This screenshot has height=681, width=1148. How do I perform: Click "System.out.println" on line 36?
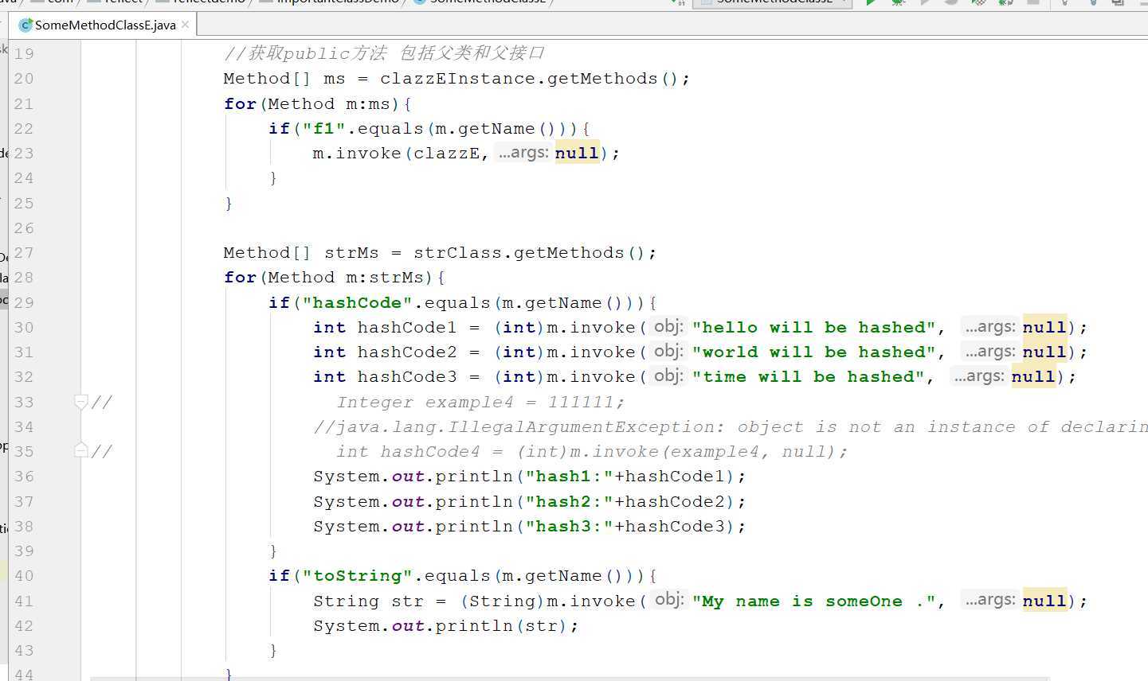(413, 476)
